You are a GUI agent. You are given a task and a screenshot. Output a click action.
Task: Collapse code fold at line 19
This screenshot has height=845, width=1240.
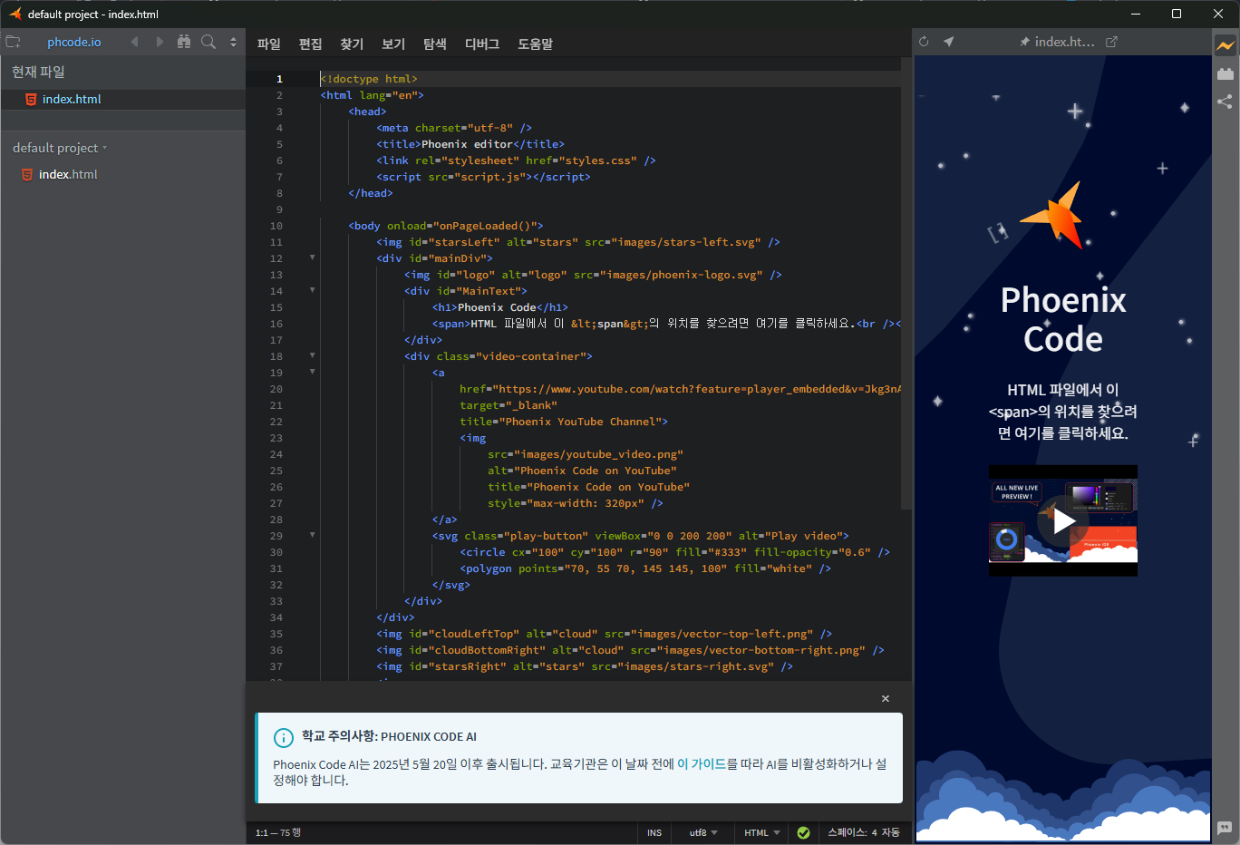click(313, 372)
